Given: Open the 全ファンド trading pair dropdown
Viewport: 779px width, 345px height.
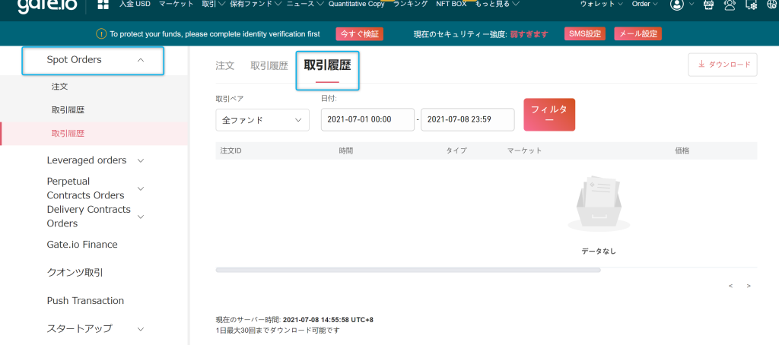Looking at the screenshot, I should (x=262, y=120).
